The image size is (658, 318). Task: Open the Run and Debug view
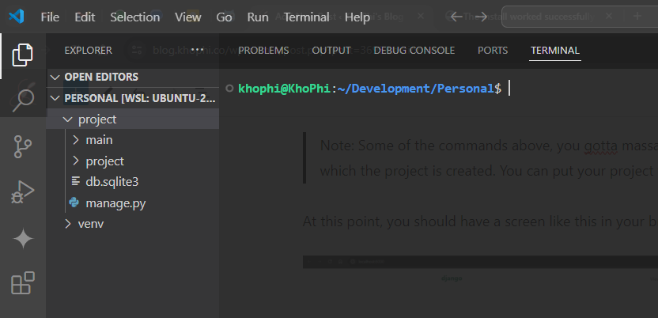coord(23,192)
